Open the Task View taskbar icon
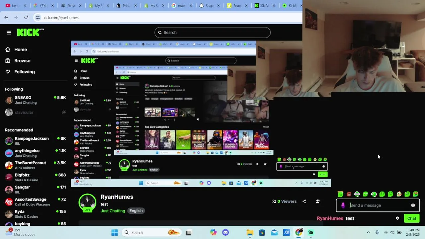Image resolution: width=425 pixels, height=239 pixels. [188, 232]
